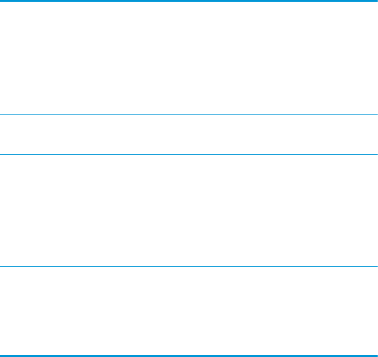Click inside the third blank white section

189,211
